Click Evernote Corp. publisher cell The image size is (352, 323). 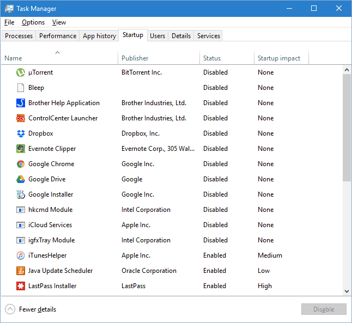click(x=158, y=149)
